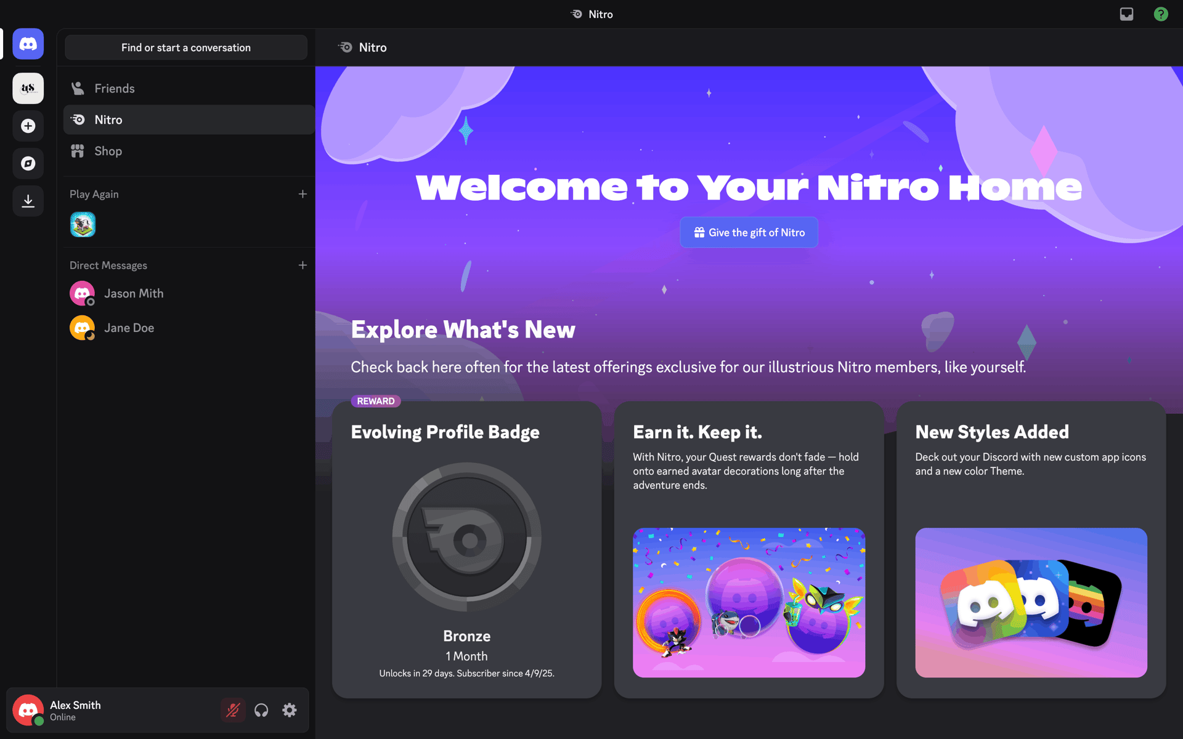Launch the game thumbnail under Play Again
The image size is (1183, 739).
[83, 225]
